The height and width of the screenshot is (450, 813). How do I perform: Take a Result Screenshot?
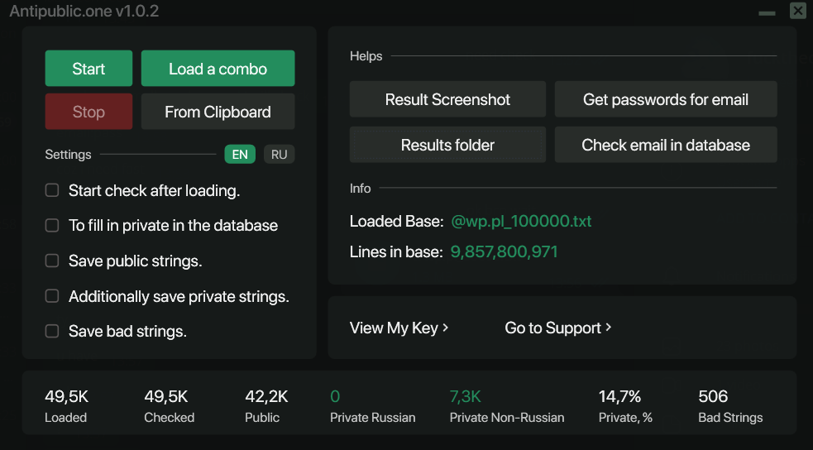click(x=447, y=99)
